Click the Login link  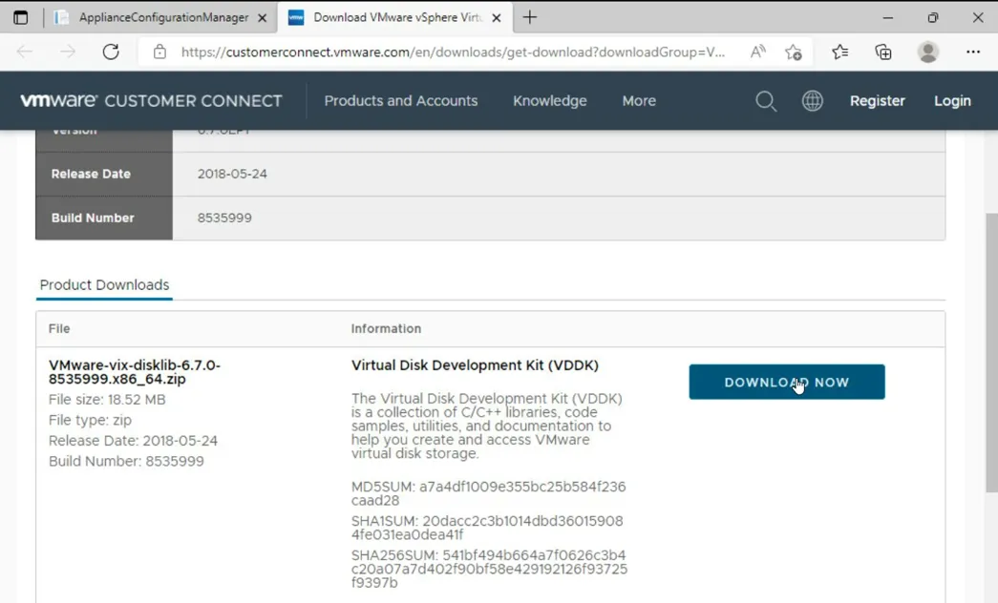[x=952, y=100]
